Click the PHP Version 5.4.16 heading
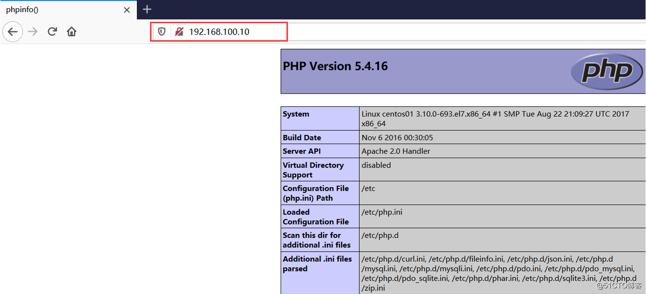Screen dimensions: 646x294 pos(335,66)
